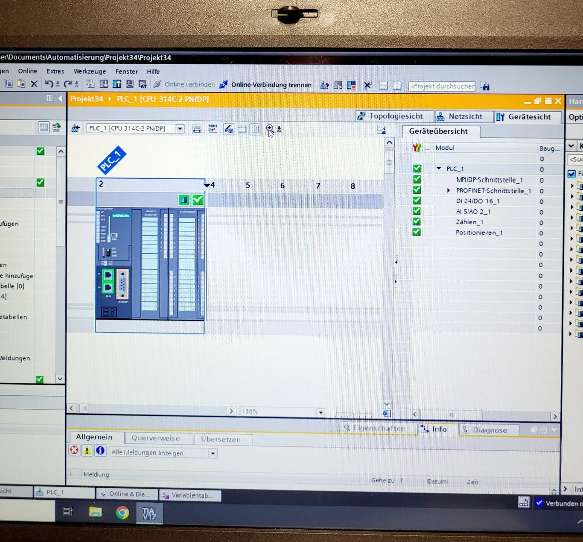Click the green check on PLC module graphic
This screenshot has height=542, width=583.
pos(198,200)
